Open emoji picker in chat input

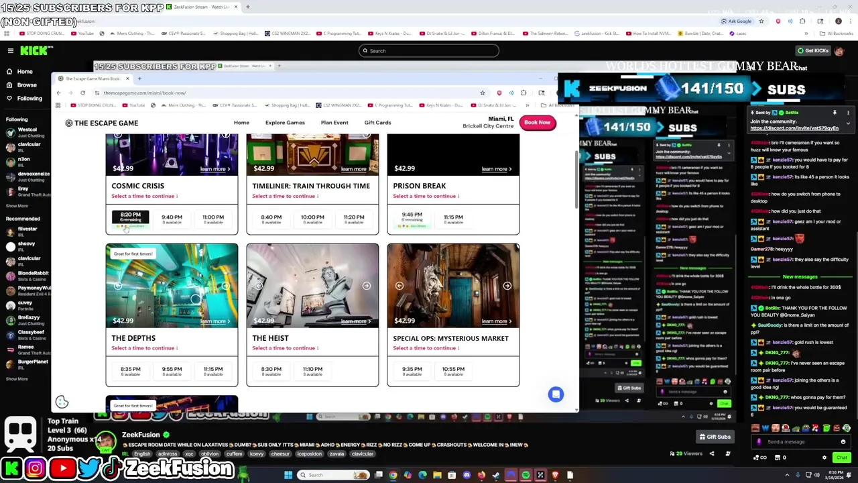843,442
